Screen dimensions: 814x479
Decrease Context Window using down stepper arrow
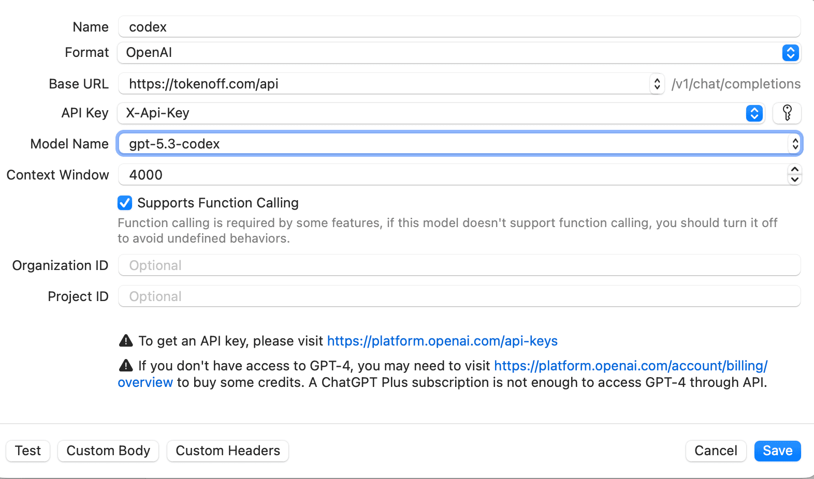pos(794,179)
